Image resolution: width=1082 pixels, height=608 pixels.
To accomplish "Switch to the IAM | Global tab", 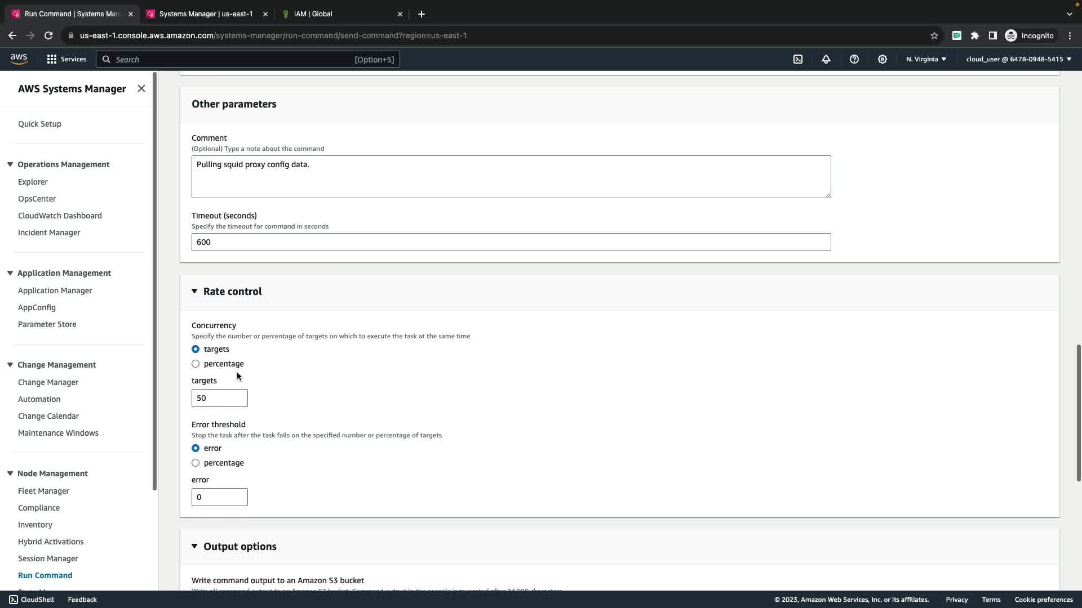I will [313, 14].
